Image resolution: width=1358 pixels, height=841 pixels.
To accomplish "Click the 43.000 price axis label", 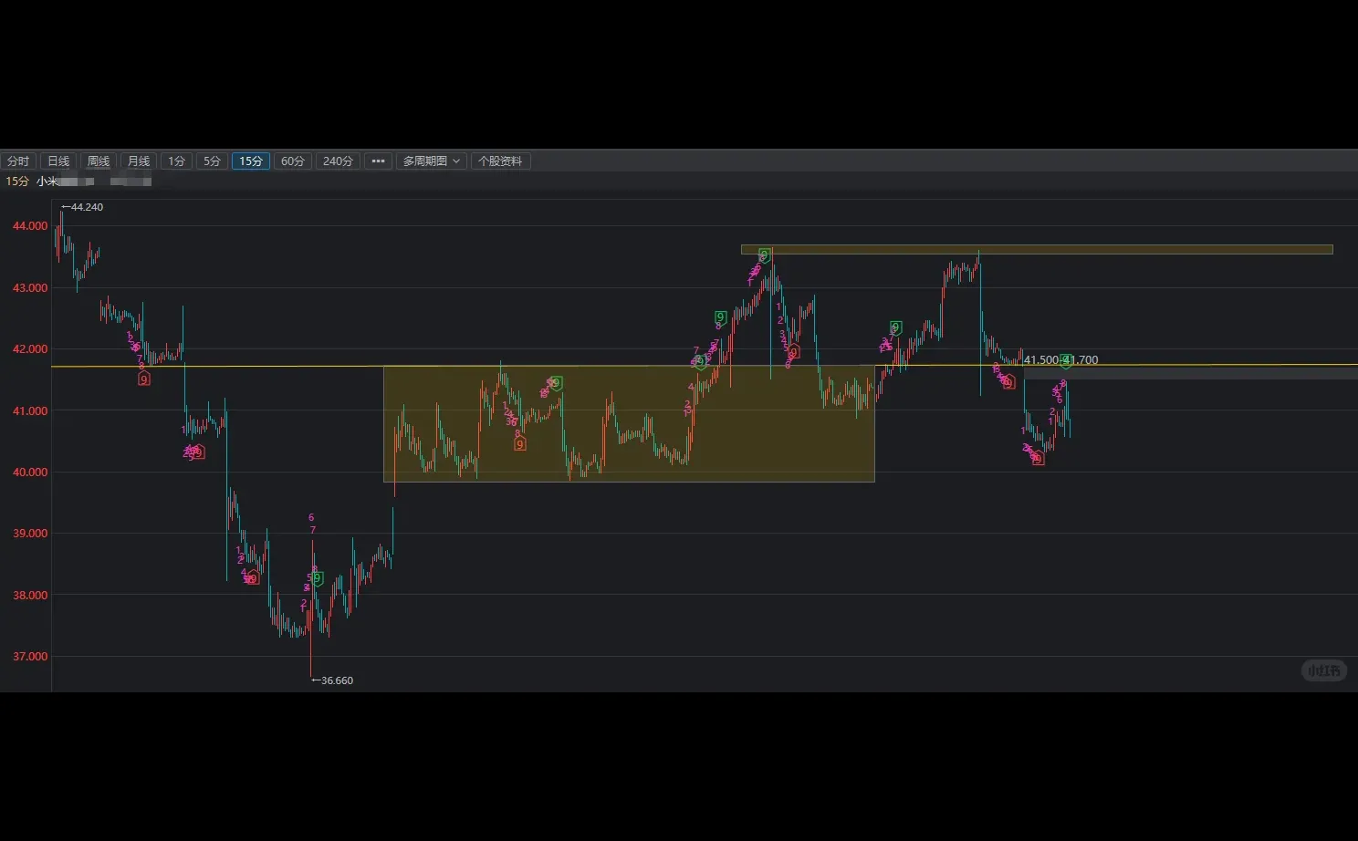I will [x=30, y=288].
